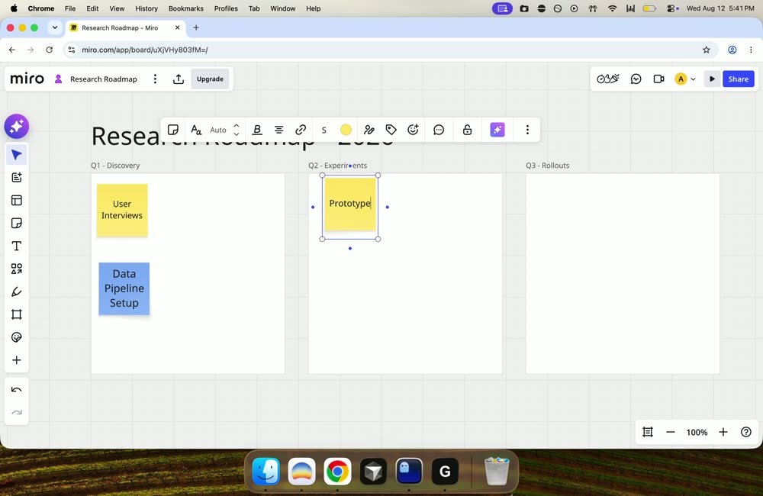Click the Upgrade button
Screen dimensions: 763x496
click(211, 79)
